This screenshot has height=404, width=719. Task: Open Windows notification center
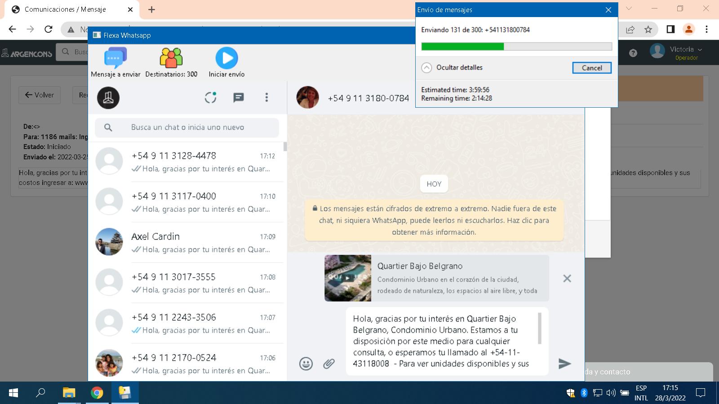pyautogui.click(x=700, y=393)
